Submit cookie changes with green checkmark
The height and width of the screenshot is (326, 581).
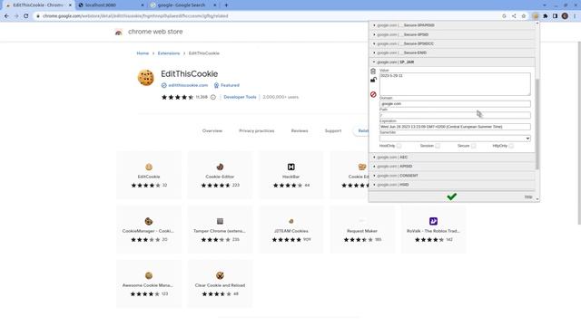(x=452, y=197)
